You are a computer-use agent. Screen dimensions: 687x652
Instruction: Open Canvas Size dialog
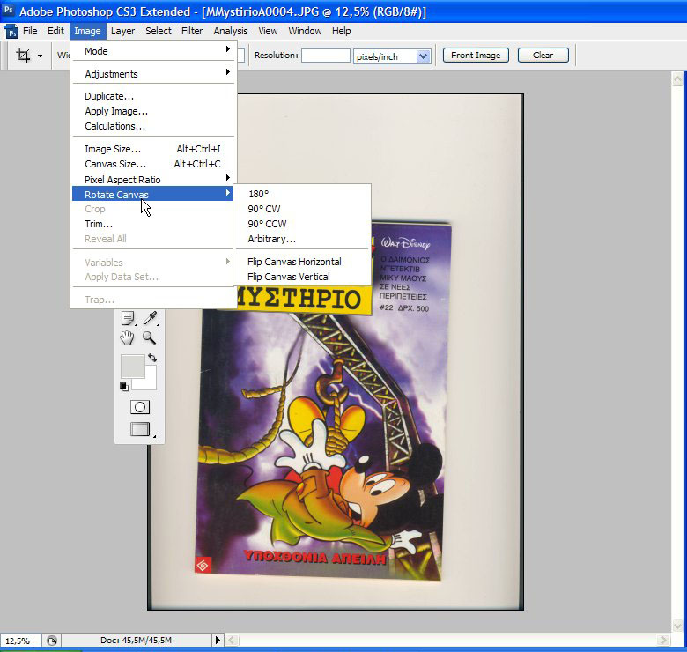[x=153, y=164]
